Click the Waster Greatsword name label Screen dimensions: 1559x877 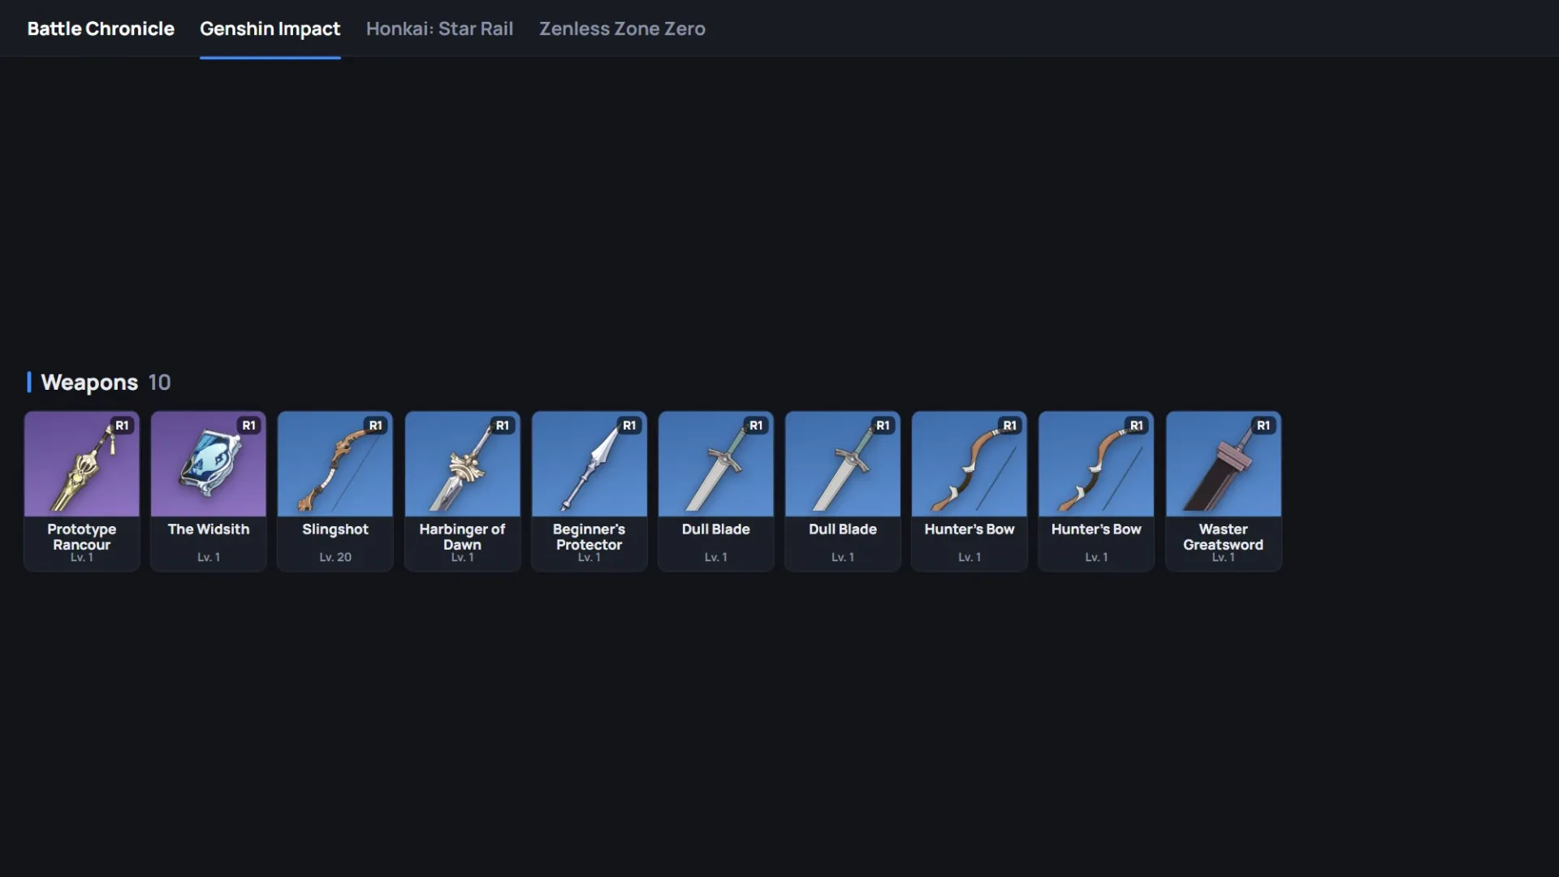[x=1224, y=537]
